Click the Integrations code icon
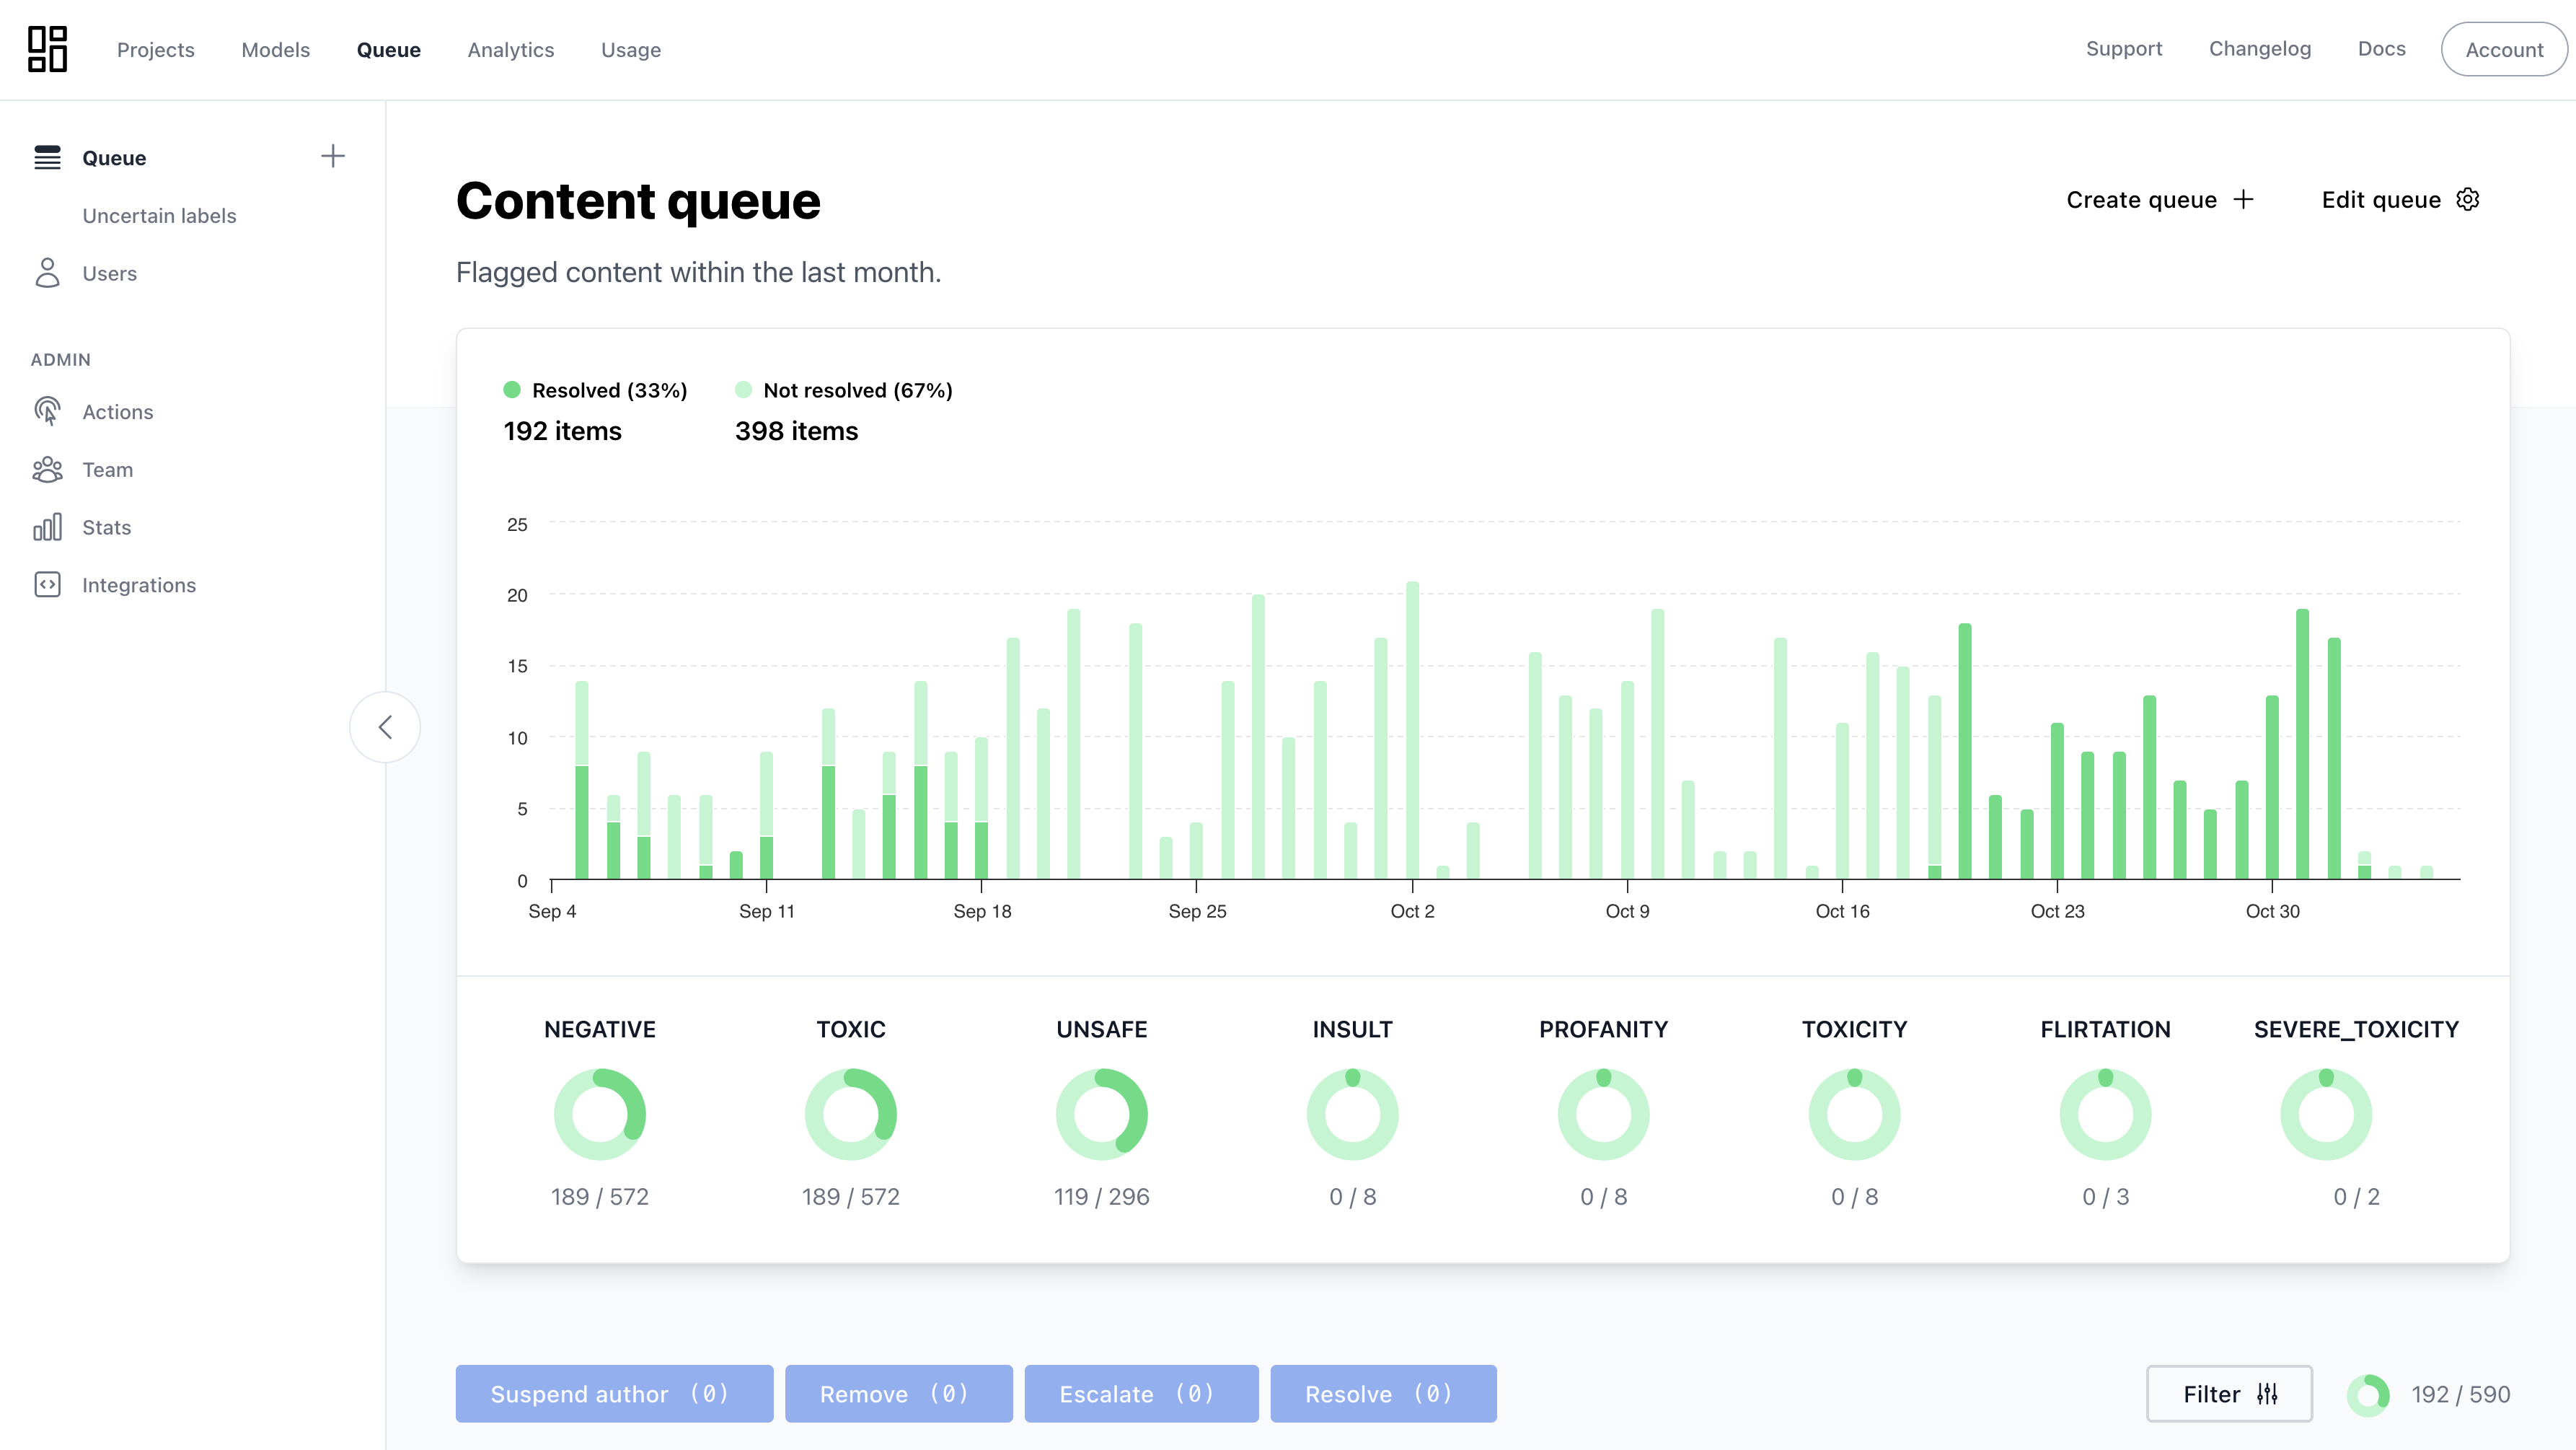Viewport: 2576px width, 1450px height. click(47, 585)
